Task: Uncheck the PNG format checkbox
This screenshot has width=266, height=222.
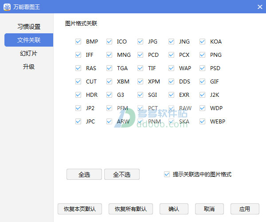Action: 203,55
